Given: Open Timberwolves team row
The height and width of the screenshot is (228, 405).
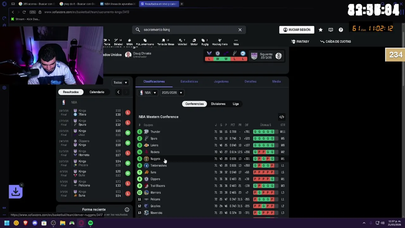Looking at the screenshot, I should click(211, 166).
